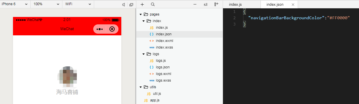Click the pages folder icon
The image size is (359, 104).
[146, 14]
